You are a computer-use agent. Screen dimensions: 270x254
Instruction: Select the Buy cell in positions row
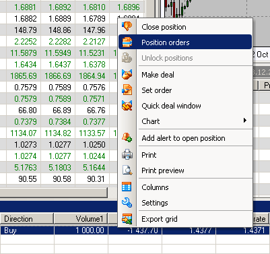point(27,230)
